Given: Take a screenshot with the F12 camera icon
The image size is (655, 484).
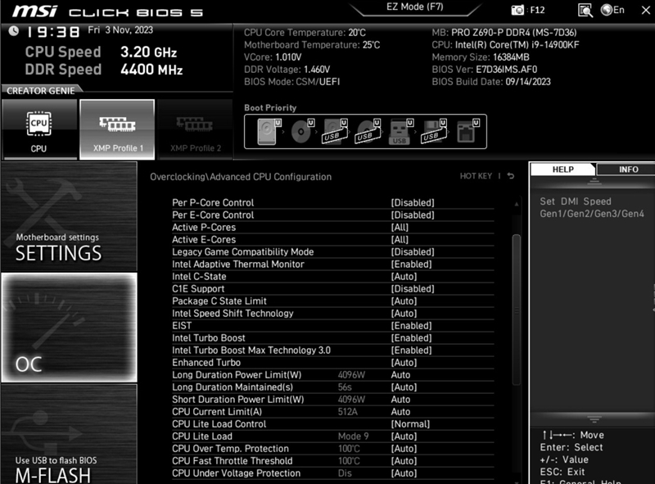Looking at the screenshot, I should (518, 10).
